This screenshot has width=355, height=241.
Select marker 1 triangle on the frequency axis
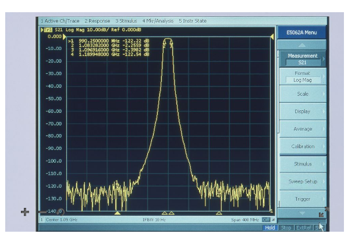pyautogui.click(x=118, y=213)
